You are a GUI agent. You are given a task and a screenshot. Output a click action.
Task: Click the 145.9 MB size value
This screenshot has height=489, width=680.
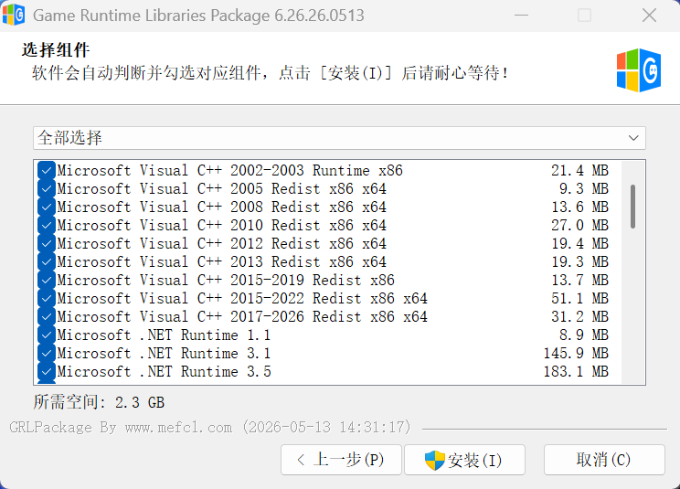pyautogui.click(x=577, y=354)
